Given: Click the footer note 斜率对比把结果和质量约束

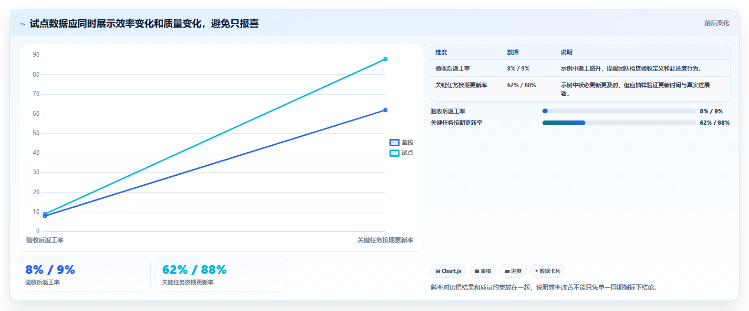Looking at the screenshot, I should point(545,288).
